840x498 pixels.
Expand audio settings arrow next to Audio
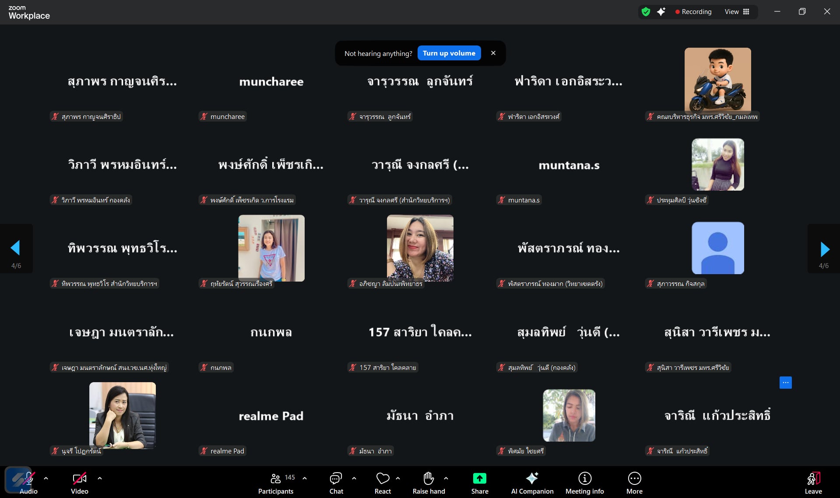[46, 478]
